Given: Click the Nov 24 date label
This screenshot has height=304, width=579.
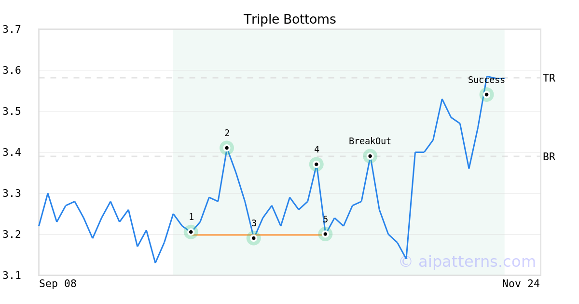Looking at the screenshot, I should click(521, 284).
